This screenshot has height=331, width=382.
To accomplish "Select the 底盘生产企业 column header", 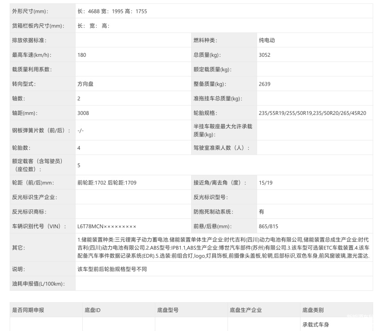I will (x=246, y=310).
